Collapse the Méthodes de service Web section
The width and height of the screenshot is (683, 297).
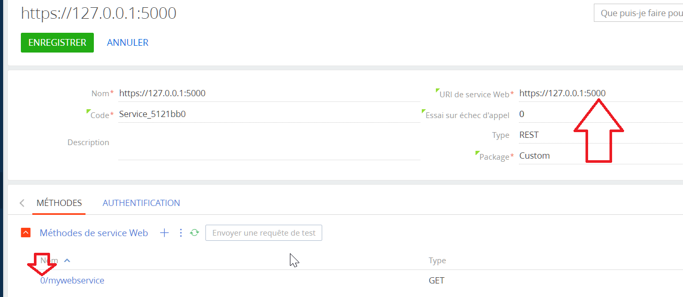[x=26, y=233]
